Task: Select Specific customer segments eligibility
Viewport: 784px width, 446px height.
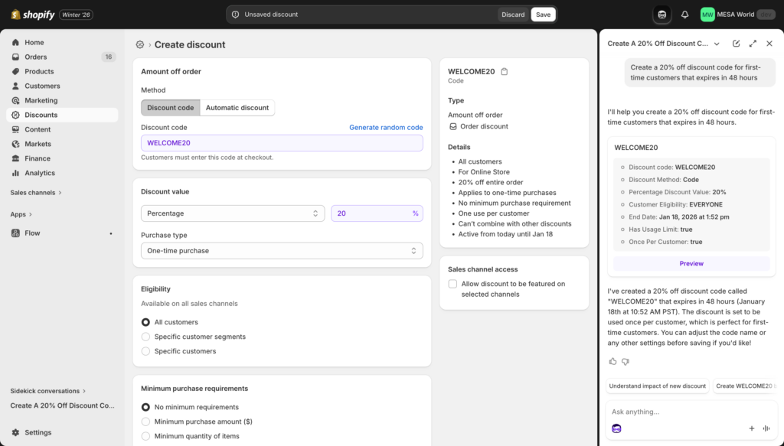Action: point(145,337)
